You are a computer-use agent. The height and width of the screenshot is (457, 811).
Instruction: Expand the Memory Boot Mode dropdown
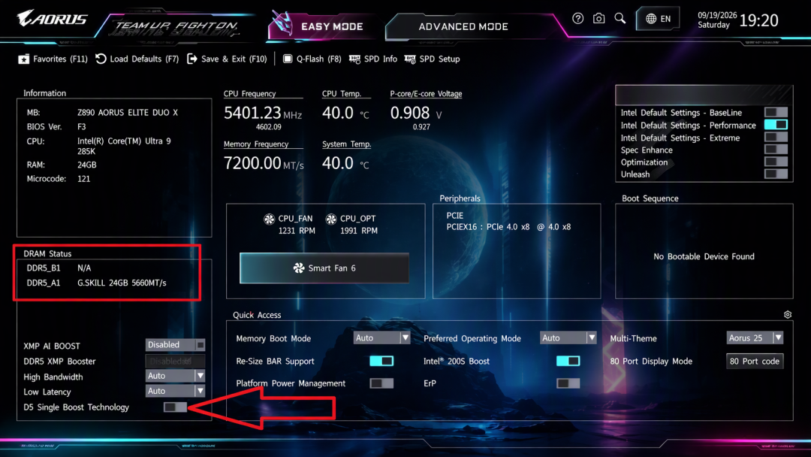pos(382,338)
